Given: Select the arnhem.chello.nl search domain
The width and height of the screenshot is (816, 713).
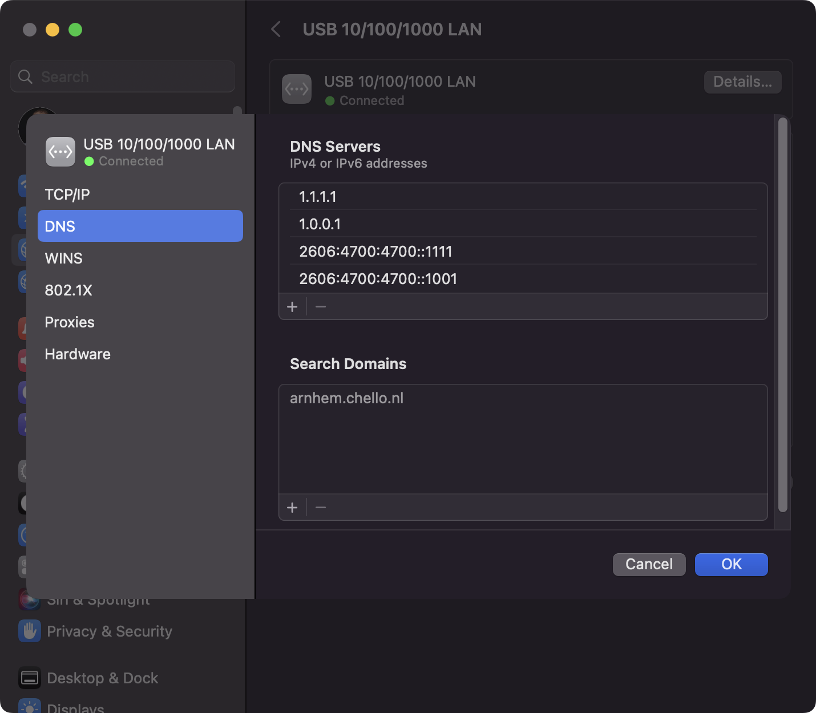Looking at the screenshot, I should (x=347, y=398).
